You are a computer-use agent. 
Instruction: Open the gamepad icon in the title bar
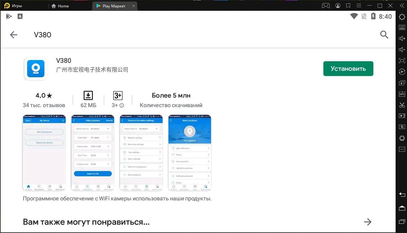(326, 6)
